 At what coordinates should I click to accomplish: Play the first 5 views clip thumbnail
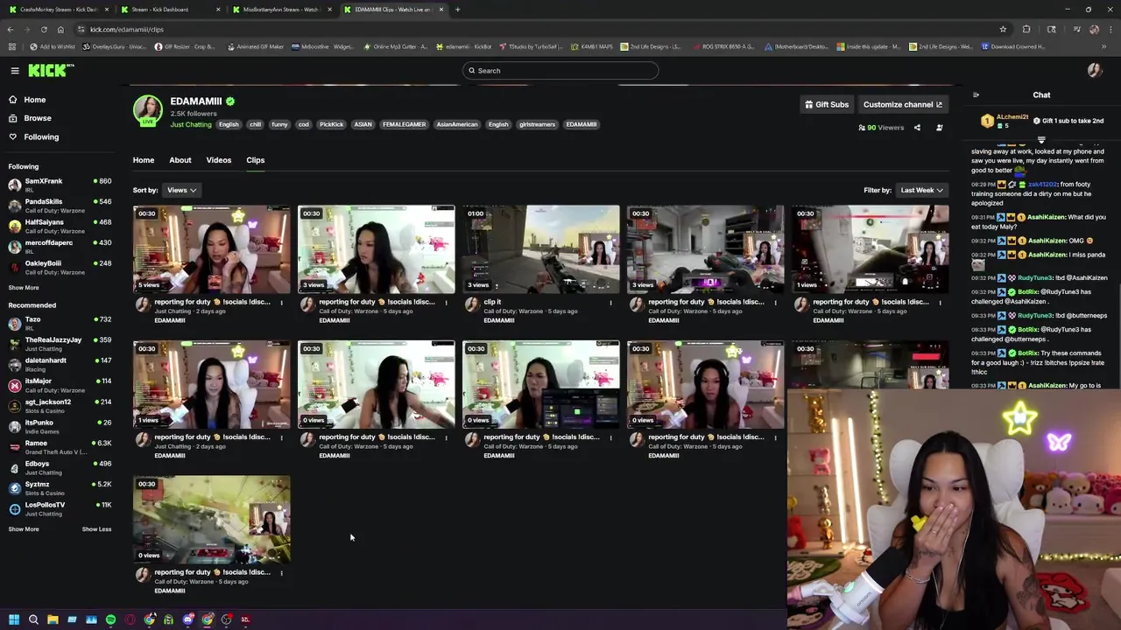212,249
